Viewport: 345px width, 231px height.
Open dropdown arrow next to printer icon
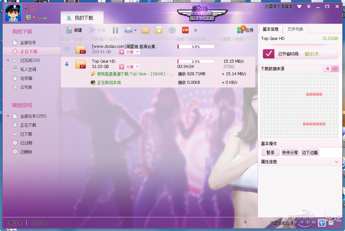click(135, 30)
